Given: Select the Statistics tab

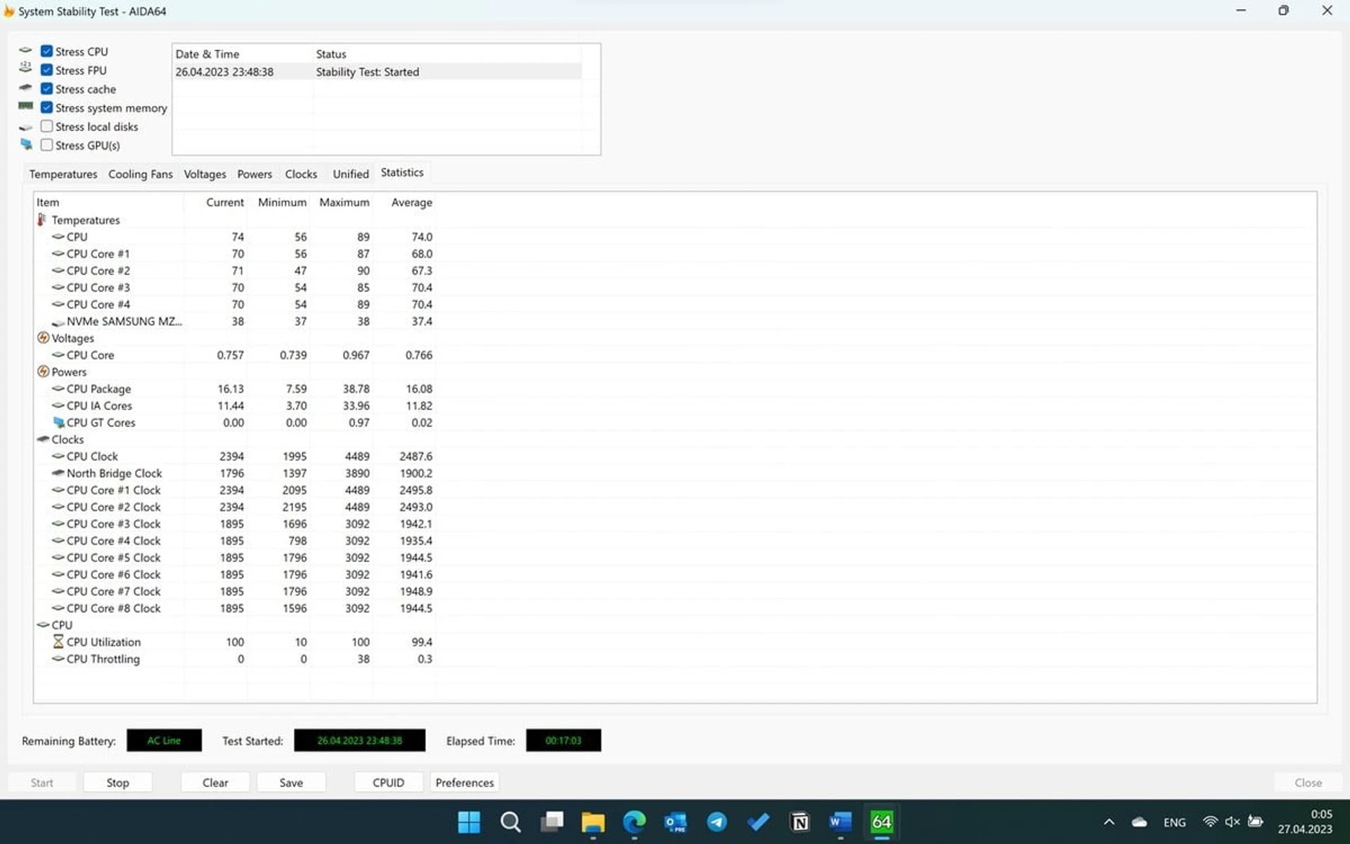Looking at the screenshot, I should click(402, 172).
